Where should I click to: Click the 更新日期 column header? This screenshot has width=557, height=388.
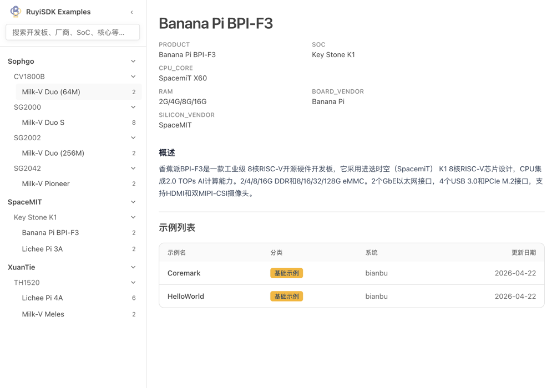(524, 252)
